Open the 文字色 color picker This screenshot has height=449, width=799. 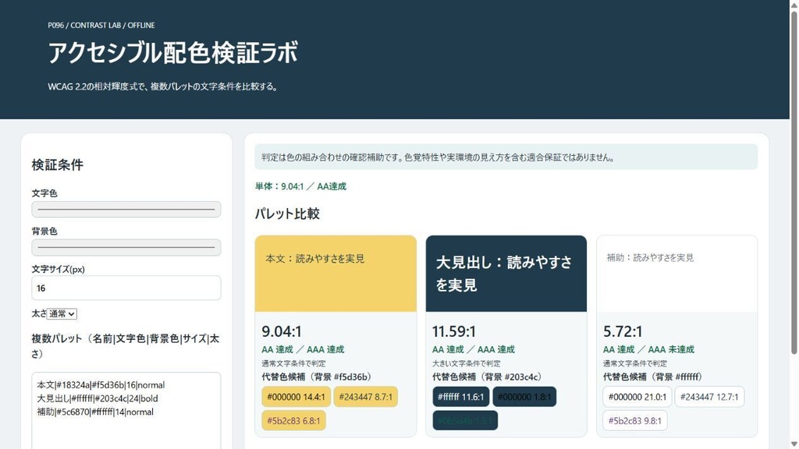click(x=126, y=209)
